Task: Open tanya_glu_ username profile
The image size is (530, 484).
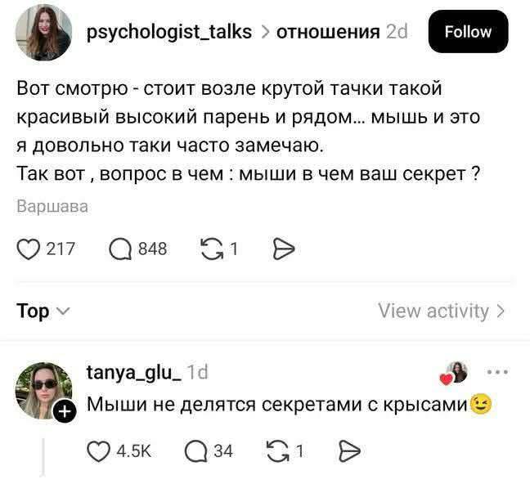Action: 134,373
